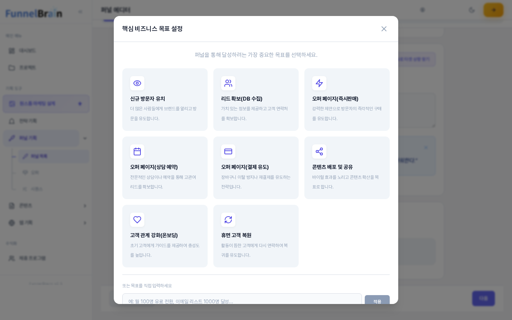Click the yellow button in top-right header

click(494, 10)
